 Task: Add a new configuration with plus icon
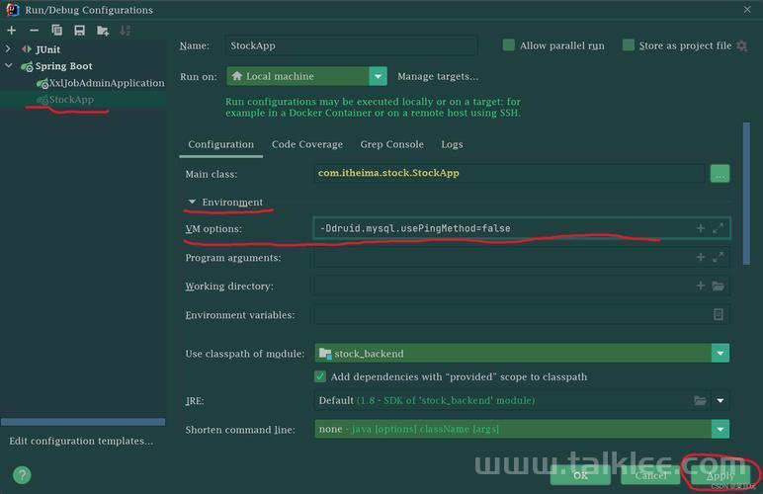click(12, 31)
